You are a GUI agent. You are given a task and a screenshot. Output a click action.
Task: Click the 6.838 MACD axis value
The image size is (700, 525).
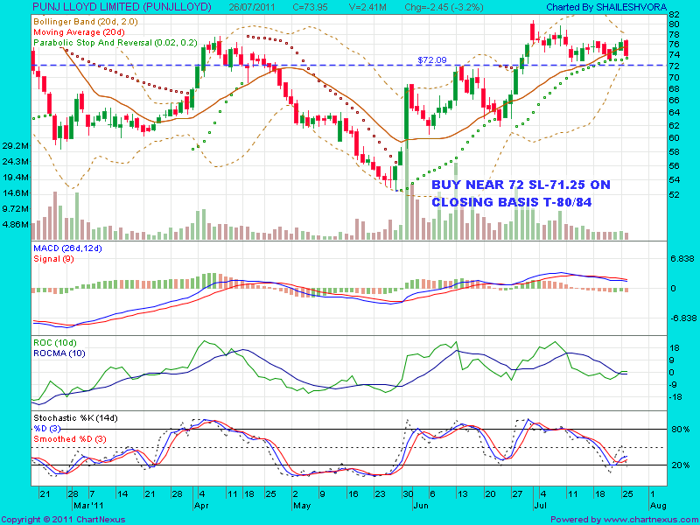pyautogui.click(x=681, y=259)
